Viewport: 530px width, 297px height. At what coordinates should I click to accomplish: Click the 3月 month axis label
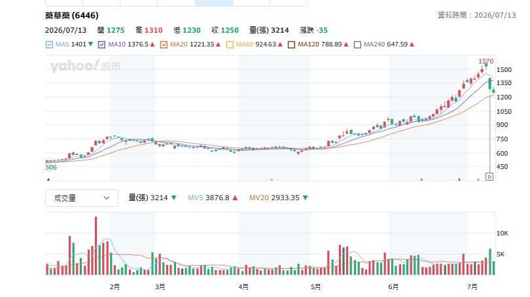160,287
